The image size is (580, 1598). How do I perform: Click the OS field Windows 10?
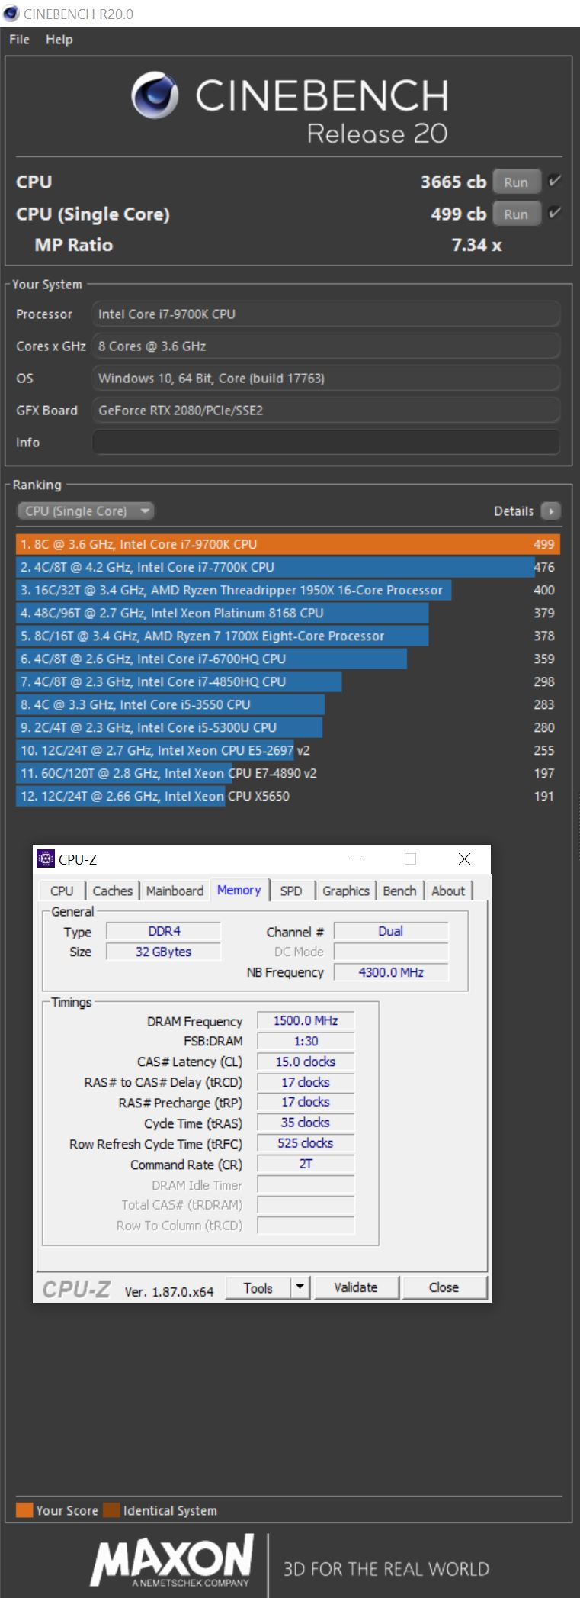[x=326, y=378]
